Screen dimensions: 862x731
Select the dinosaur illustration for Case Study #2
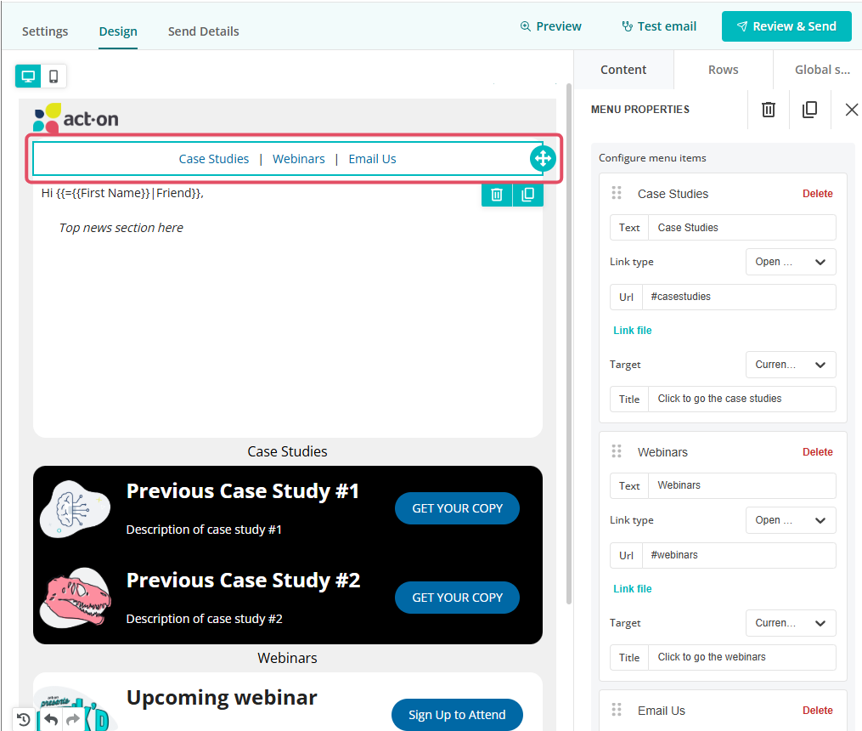click(76, 598)
